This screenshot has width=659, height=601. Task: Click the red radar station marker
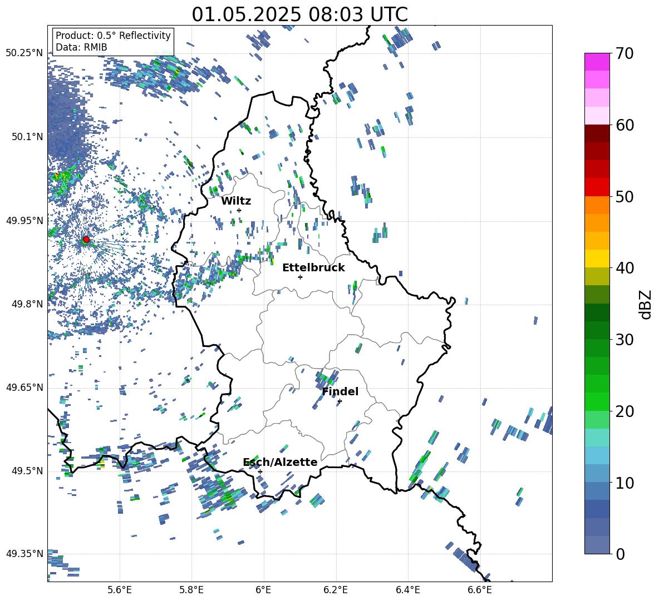(86, 240)
